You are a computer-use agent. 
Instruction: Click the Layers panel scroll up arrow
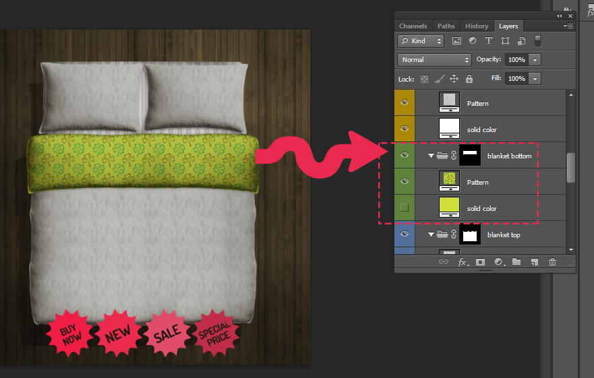point(571,95)
